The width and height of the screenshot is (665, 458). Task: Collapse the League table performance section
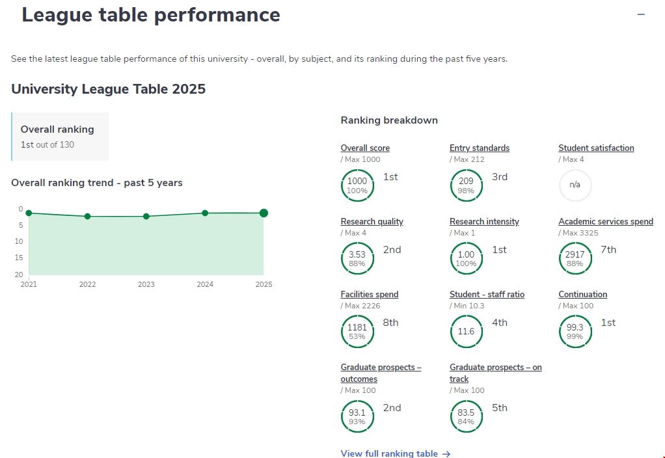pyautogui.click(x=641, y=14)
